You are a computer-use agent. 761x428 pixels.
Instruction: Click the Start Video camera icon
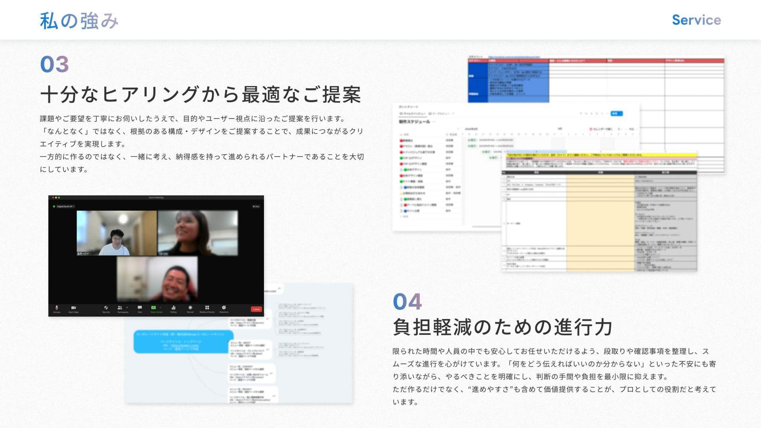73,308
